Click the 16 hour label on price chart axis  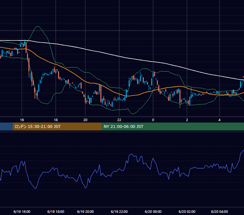point(22,120)
